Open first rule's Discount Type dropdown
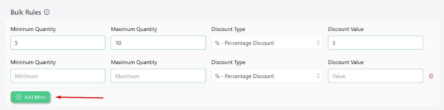 point(267,43)
